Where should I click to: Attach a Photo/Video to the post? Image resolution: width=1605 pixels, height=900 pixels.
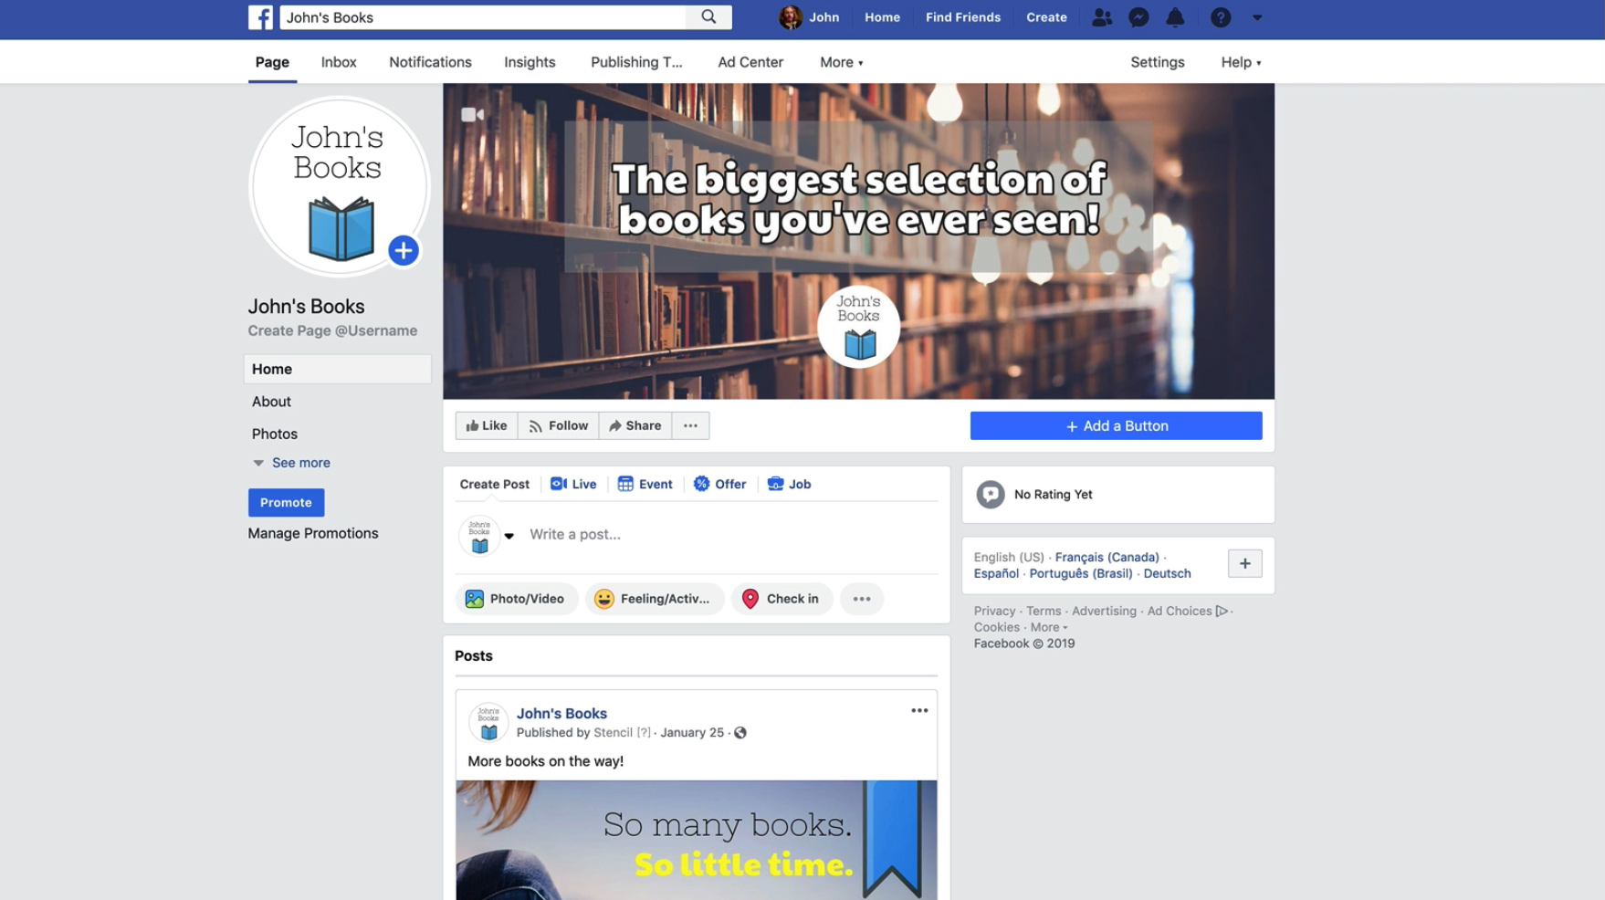(517, 599)
